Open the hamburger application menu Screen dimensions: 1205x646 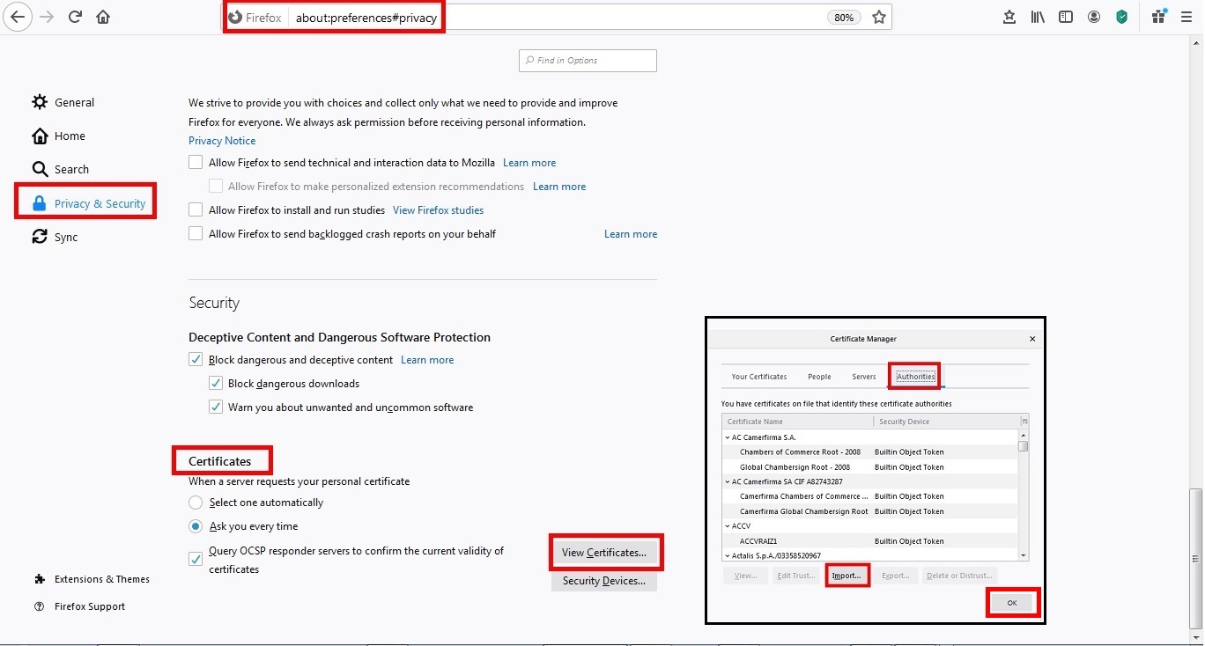pos(1187,17)
